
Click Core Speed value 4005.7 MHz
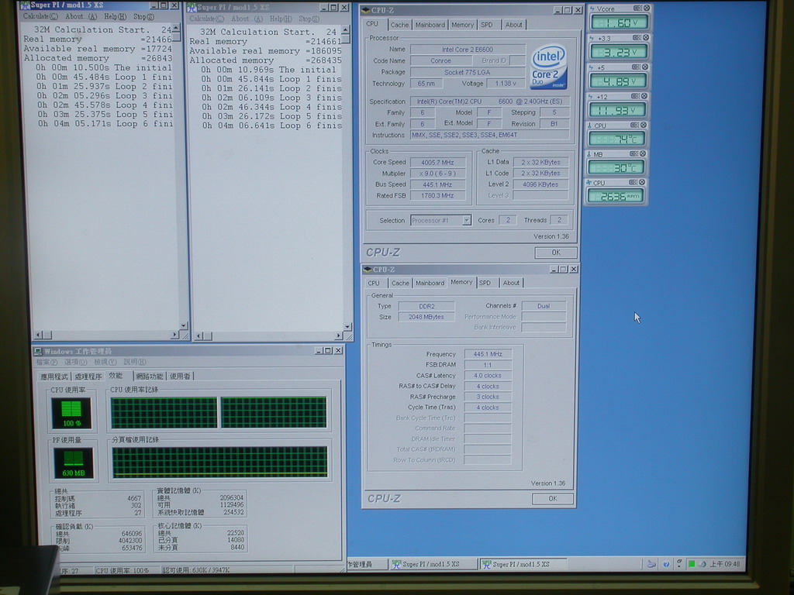coord(437,163)
